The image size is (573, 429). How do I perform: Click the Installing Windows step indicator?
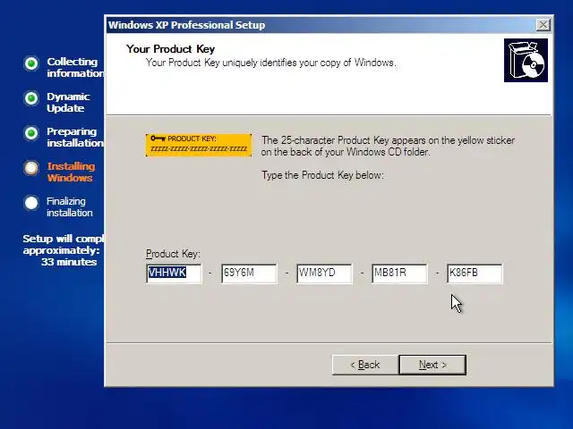pos(31,168)
